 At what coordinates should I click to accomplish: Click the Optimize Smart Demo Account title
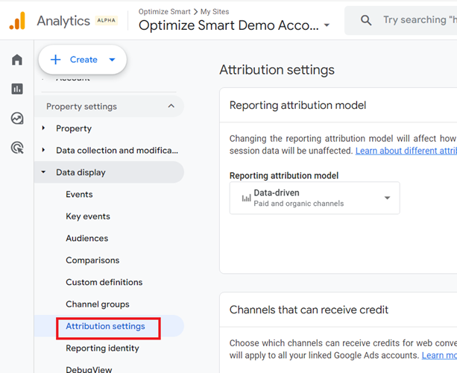pos(229,25)
